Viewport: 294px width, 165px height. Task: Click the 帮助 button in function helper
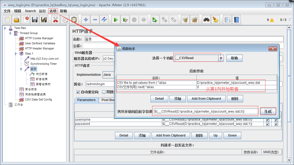[234, 58]
